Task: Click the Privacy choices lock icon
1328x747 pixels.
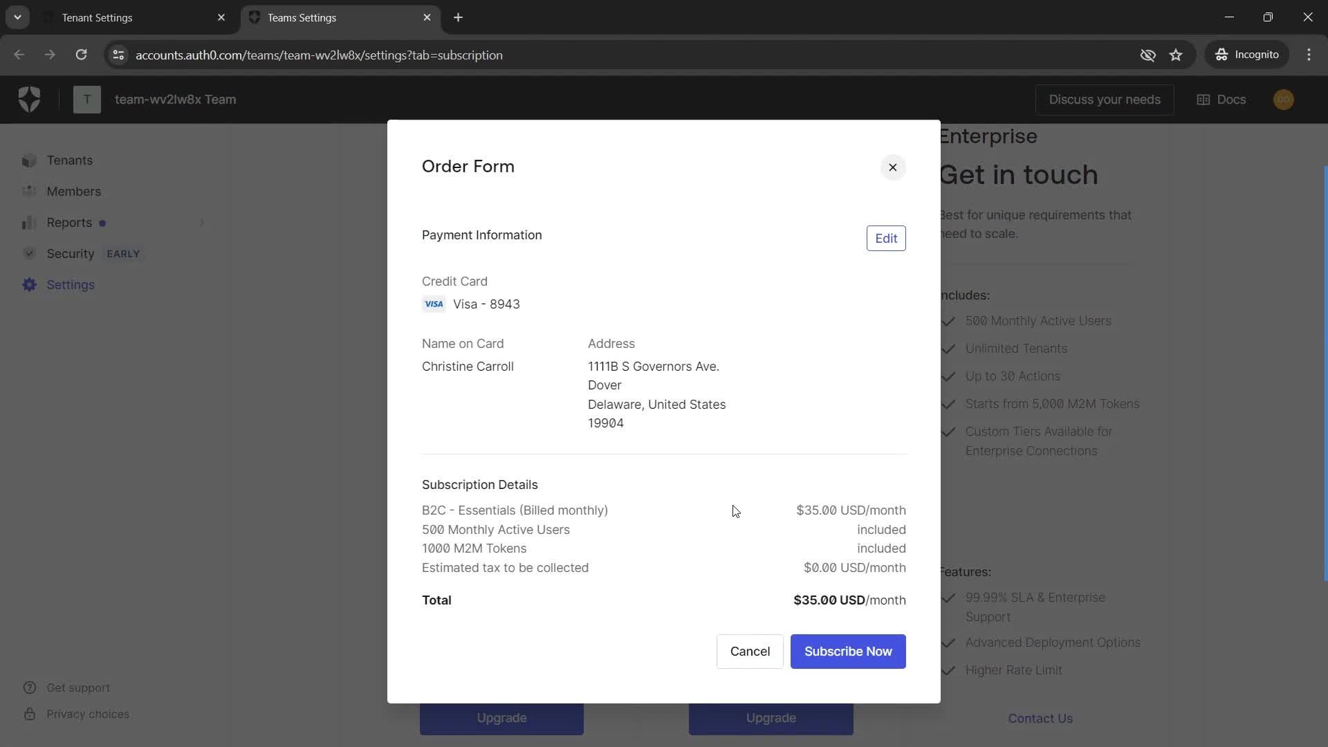Action: 29,714
